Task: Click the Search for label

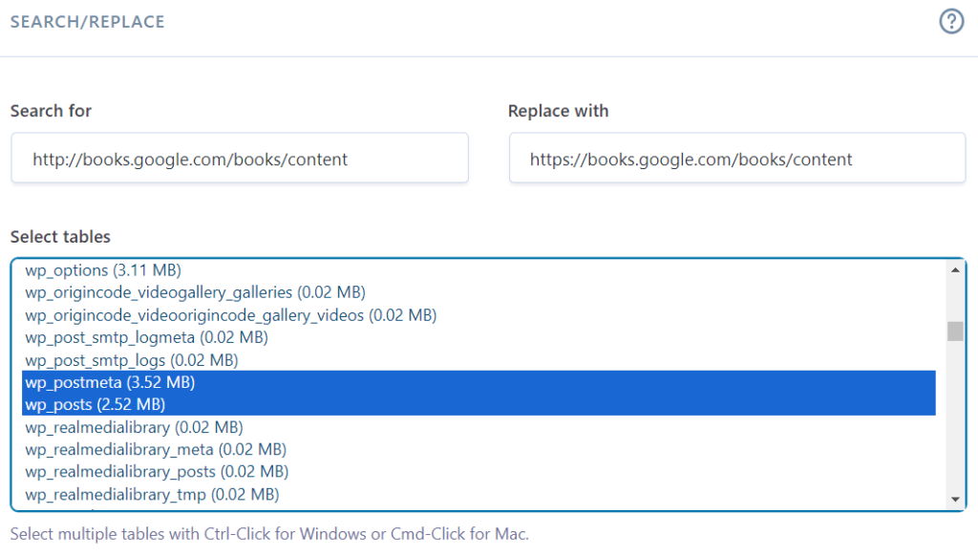Action: pyautogui.click(x=51, y=111)
